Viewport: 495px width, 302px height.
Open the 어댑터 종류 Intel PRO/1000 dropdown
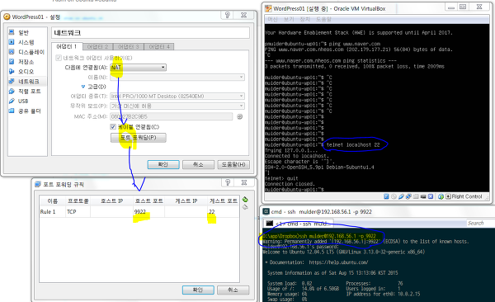point(177,96)
